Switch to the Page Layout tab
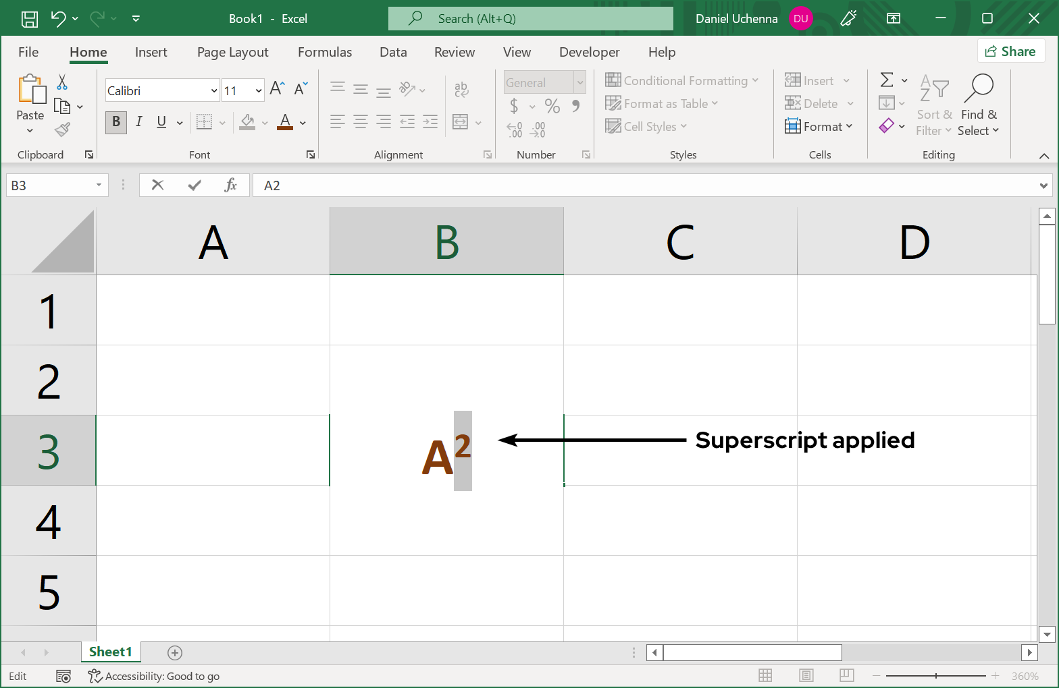 [232, 52]
